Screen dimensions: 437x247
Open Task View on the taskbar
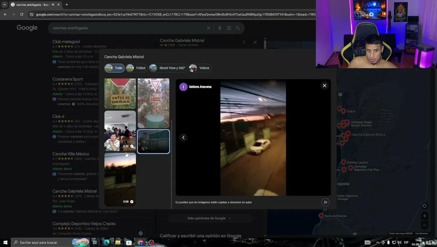tap(95, 243)
